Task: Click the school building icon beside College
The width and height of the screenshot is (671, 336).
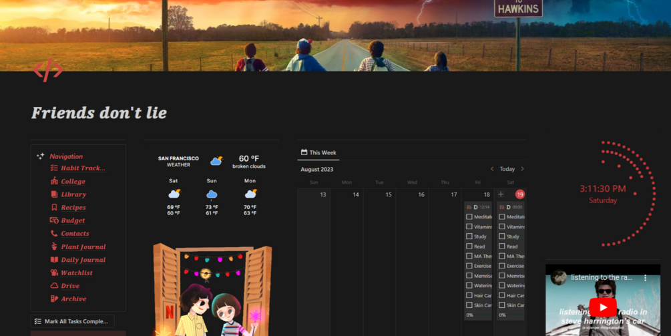Action: (54, 181)
